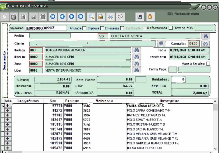The height and width of the screenshot is (153, 219).
Task: Click the Cancel X toolbar icon
Action: (x=43, y=17)
